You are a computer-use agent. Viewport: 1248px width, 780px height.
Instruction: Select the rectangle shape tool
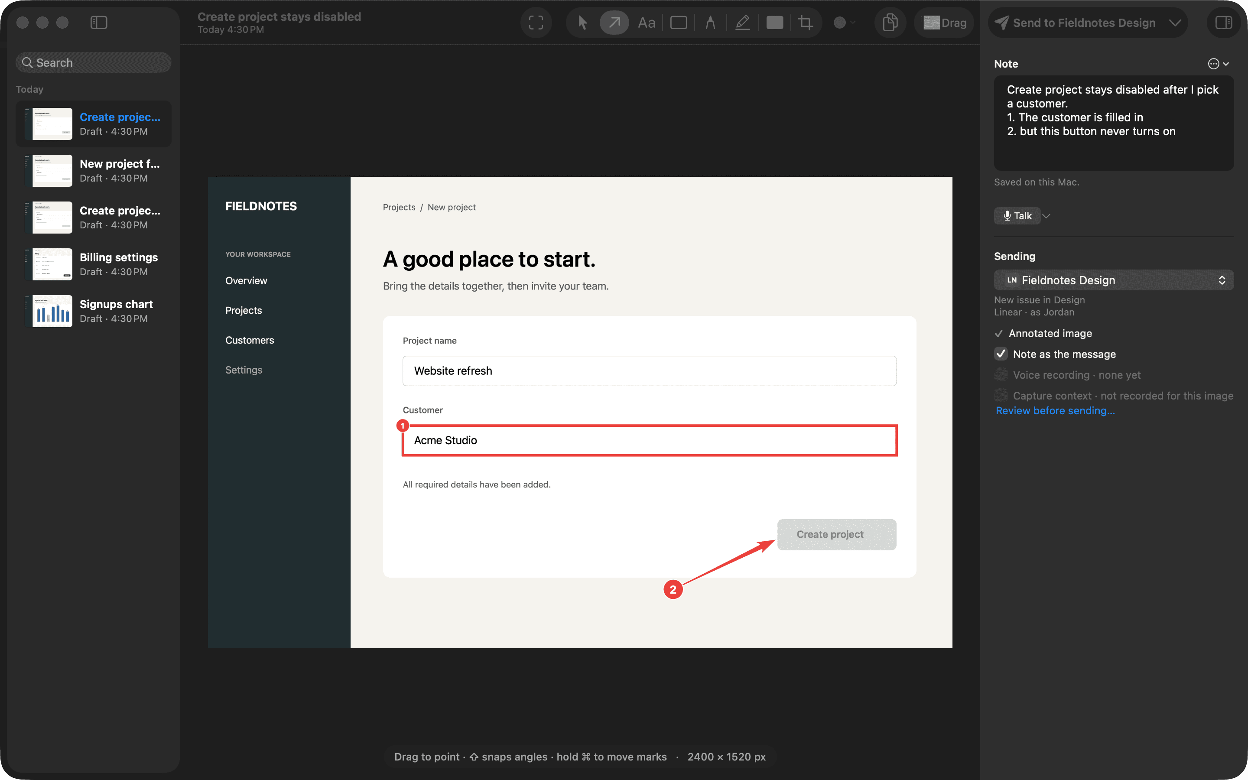678,23
